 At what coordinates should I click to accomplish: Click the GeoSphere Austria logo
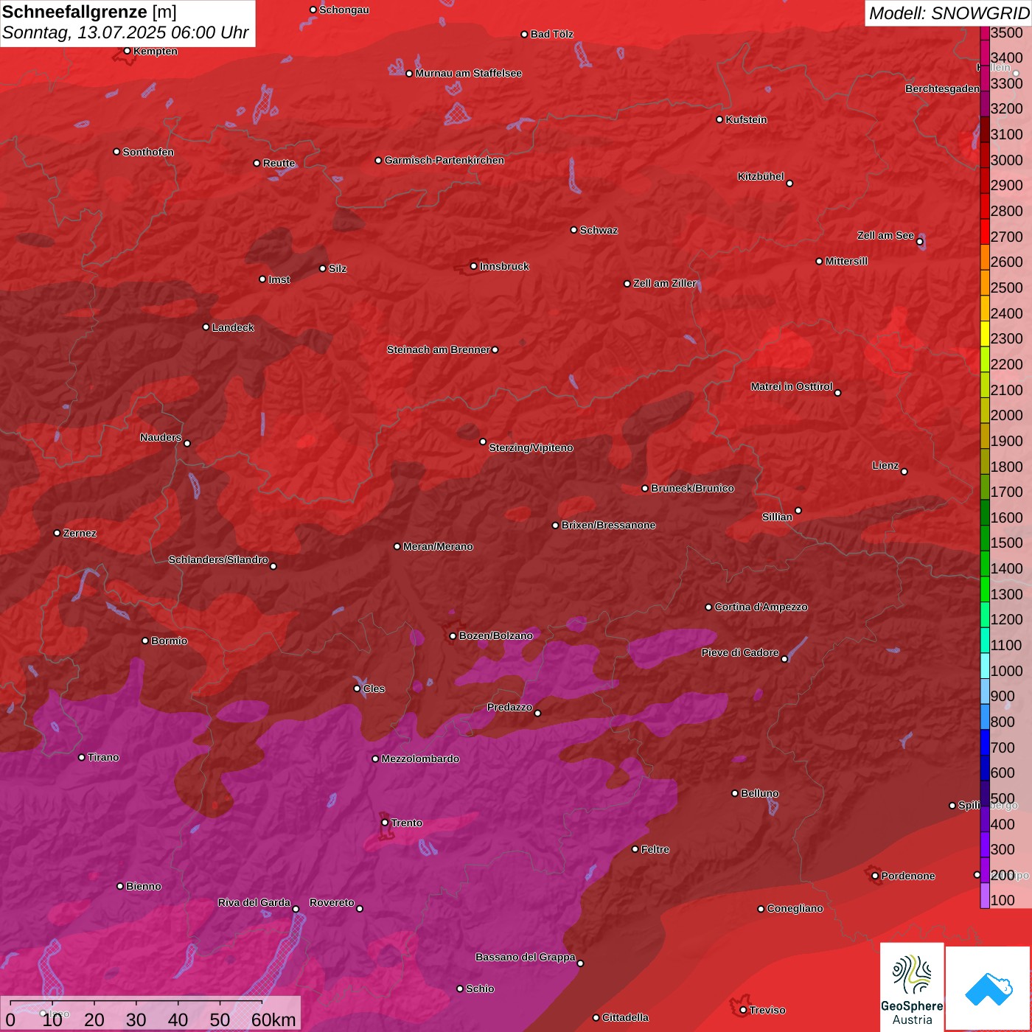[x=912, y=987]
